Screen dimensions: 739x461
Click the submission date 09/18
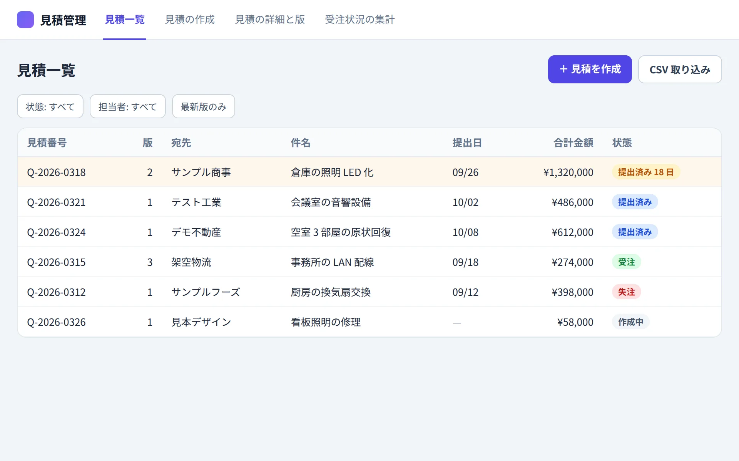pyautogui.click(x=465, y=262)
